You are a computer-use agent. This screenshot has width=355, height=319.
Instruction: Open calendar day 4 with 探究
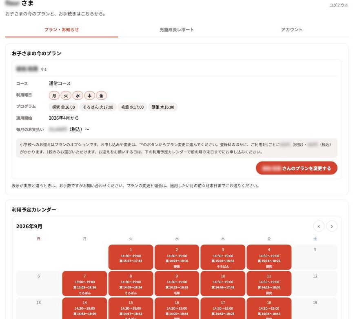click(269, 257)
